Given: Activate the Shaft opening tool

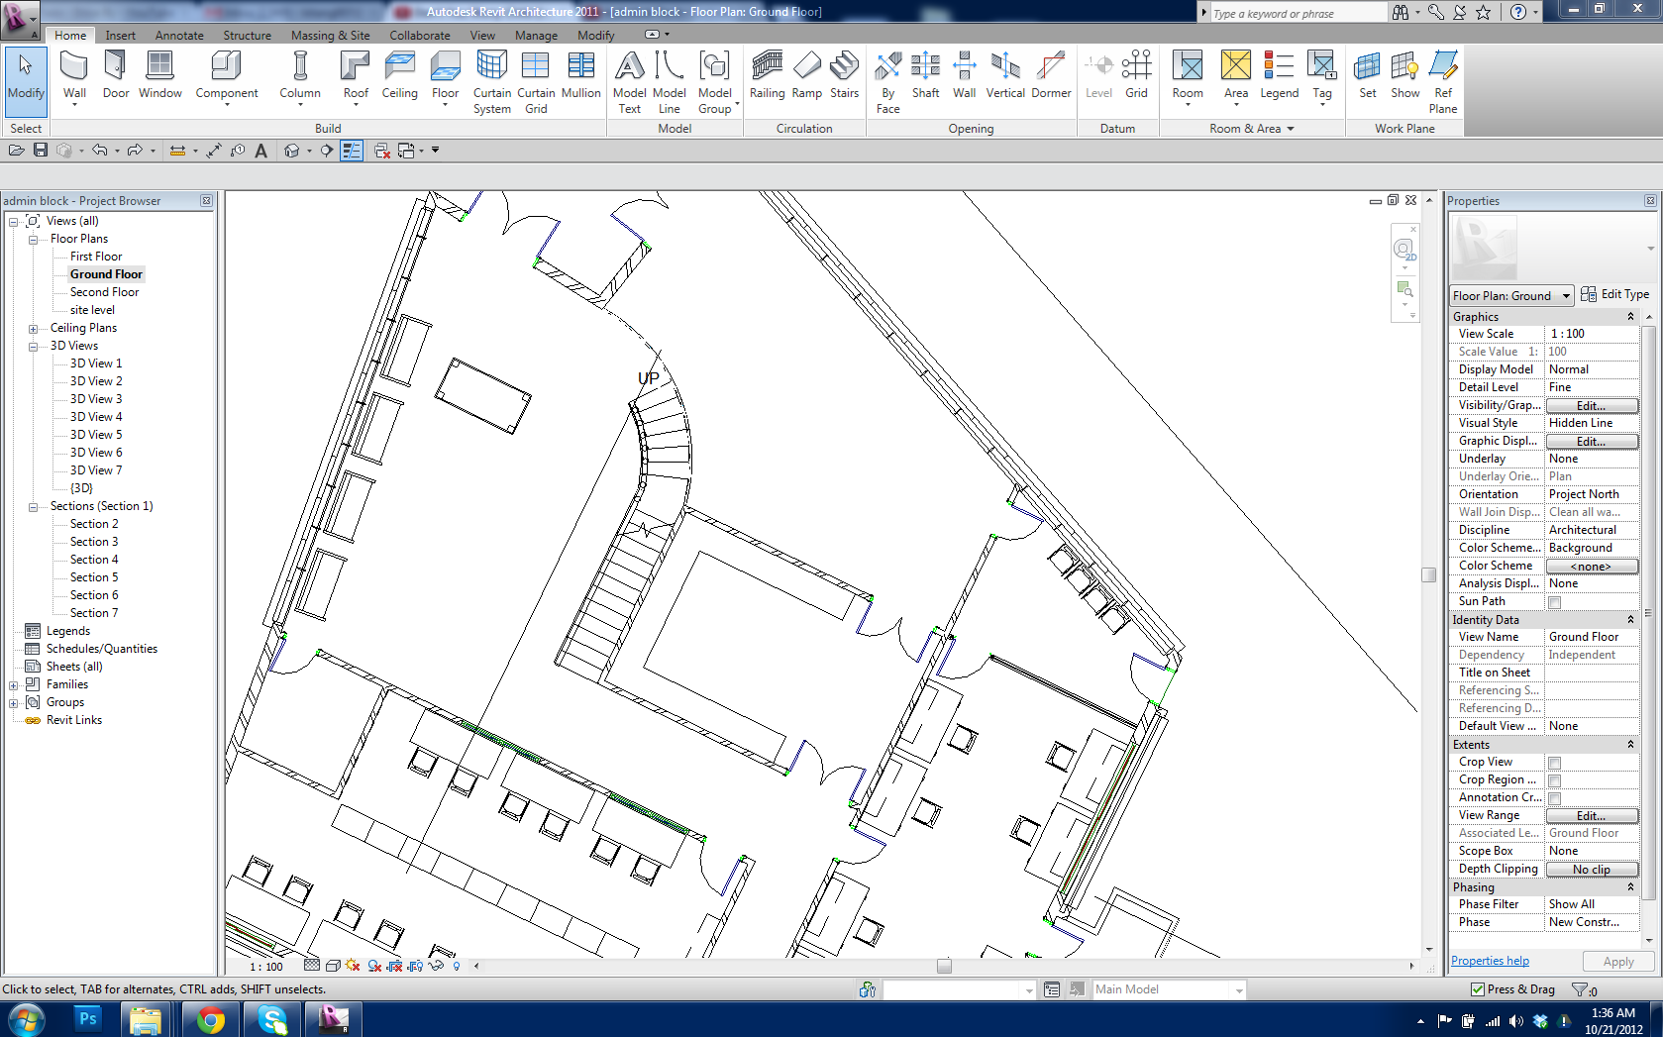Looking at the screenshot, I should 925,76.
